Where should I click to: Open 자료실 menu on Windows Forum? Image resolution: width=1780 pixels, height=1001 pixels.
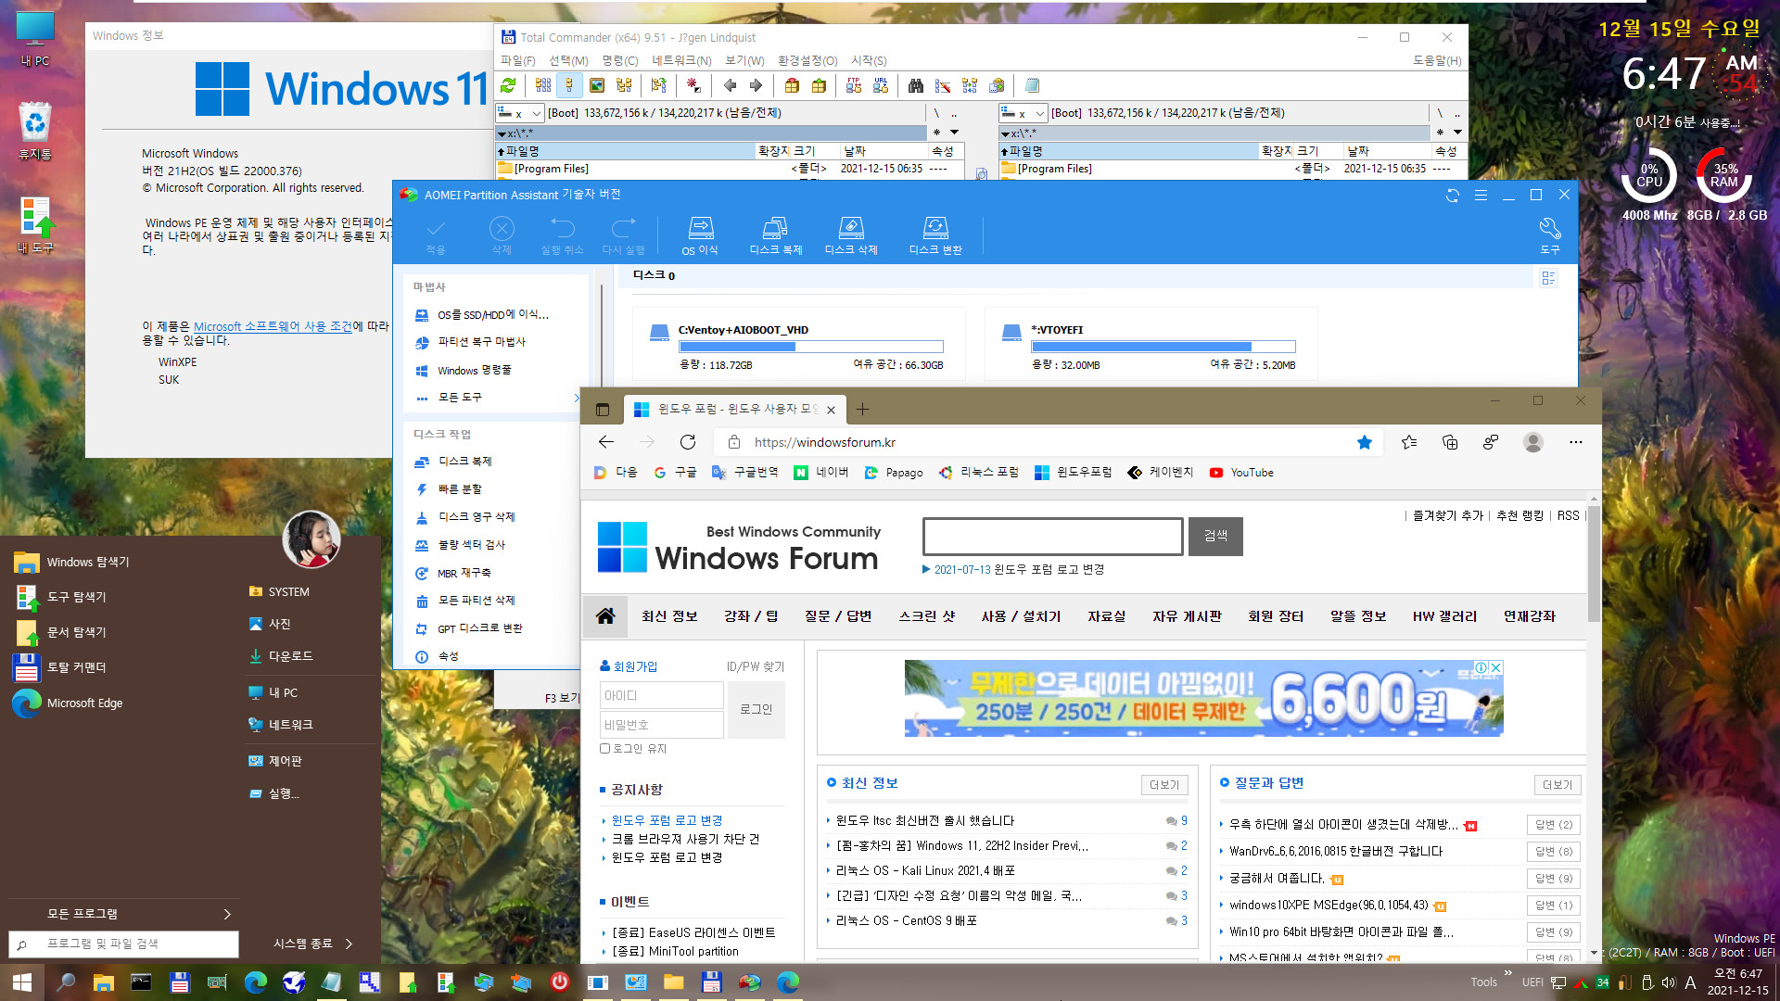1106,616
